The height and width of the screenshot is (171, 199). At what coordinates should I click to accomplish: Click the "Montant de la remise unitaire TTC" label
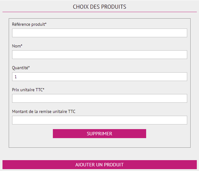coord(44,111)
